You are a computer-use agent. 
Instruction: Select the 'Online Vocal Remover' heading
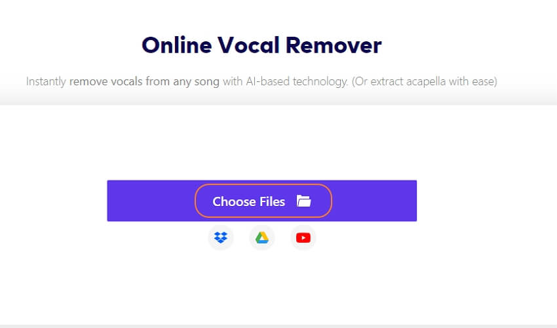(262, 45)
